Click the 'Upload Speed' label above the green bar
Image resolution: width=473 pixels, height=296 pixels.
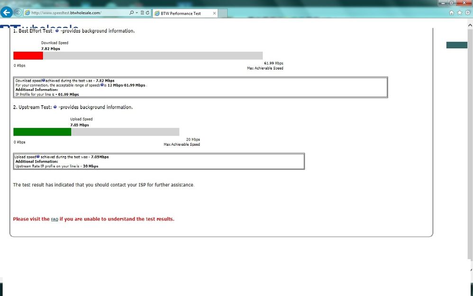pos(82,120)
